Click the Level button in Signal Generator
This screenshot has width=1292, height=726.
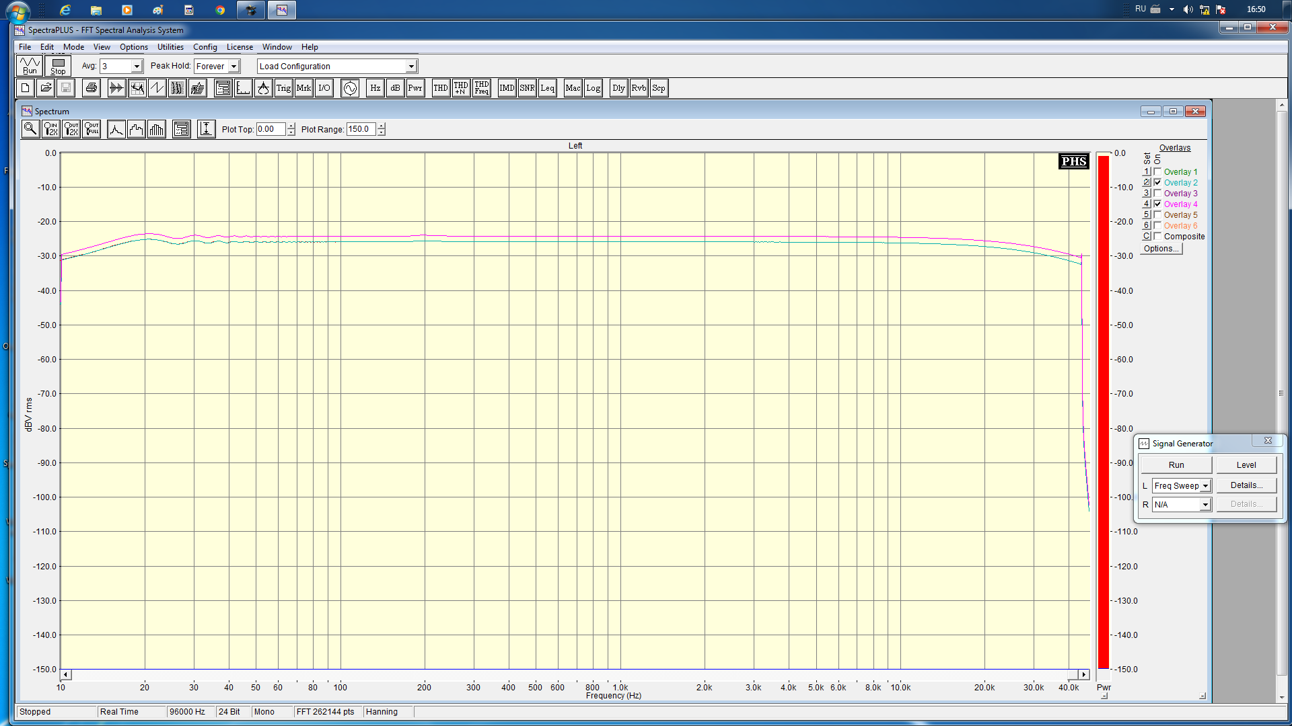tap(1246, 465)
